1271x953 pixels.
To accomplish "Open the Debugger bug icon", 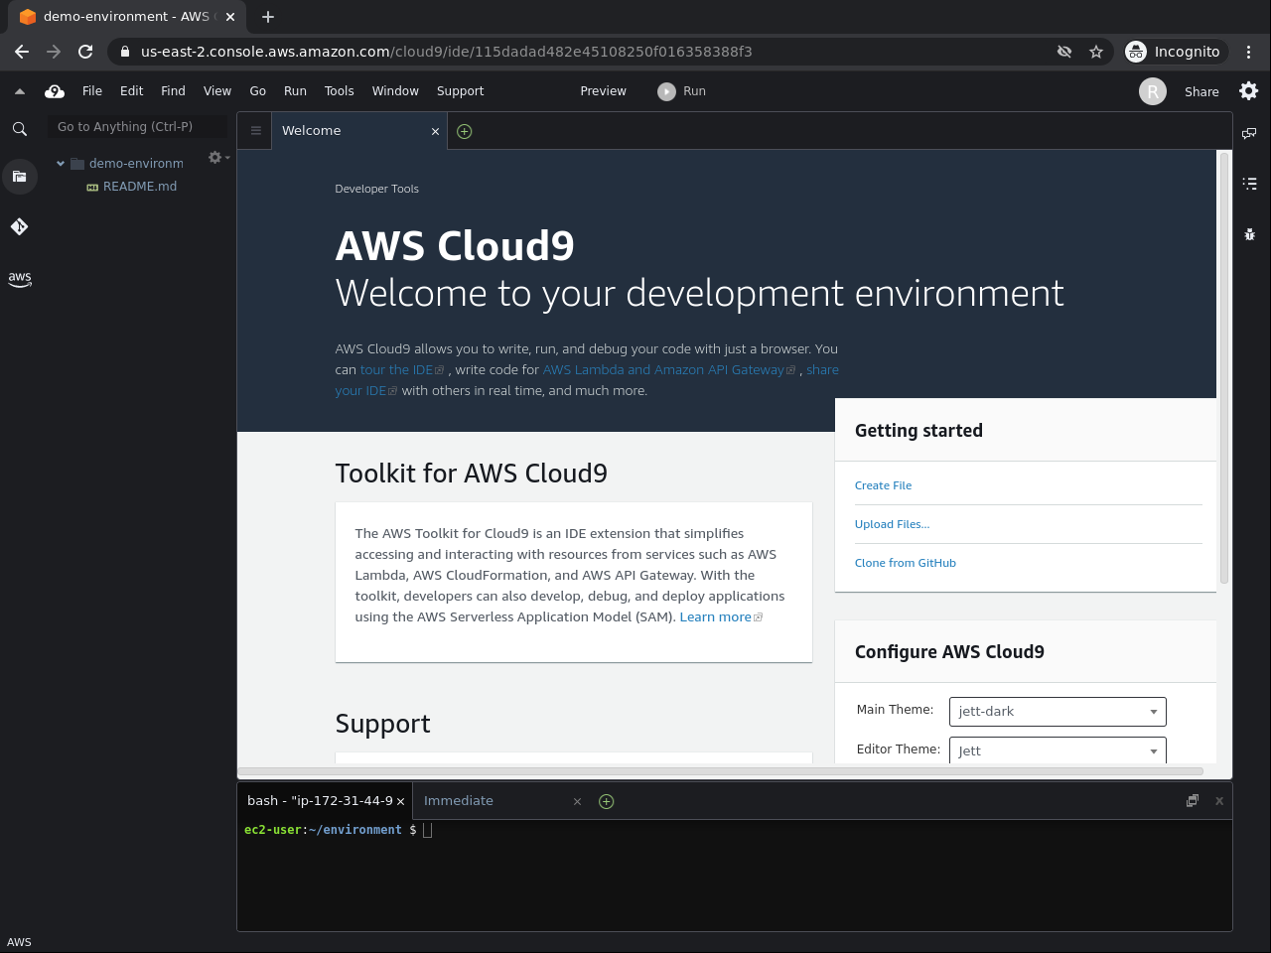I will (x=1249, y=234).
